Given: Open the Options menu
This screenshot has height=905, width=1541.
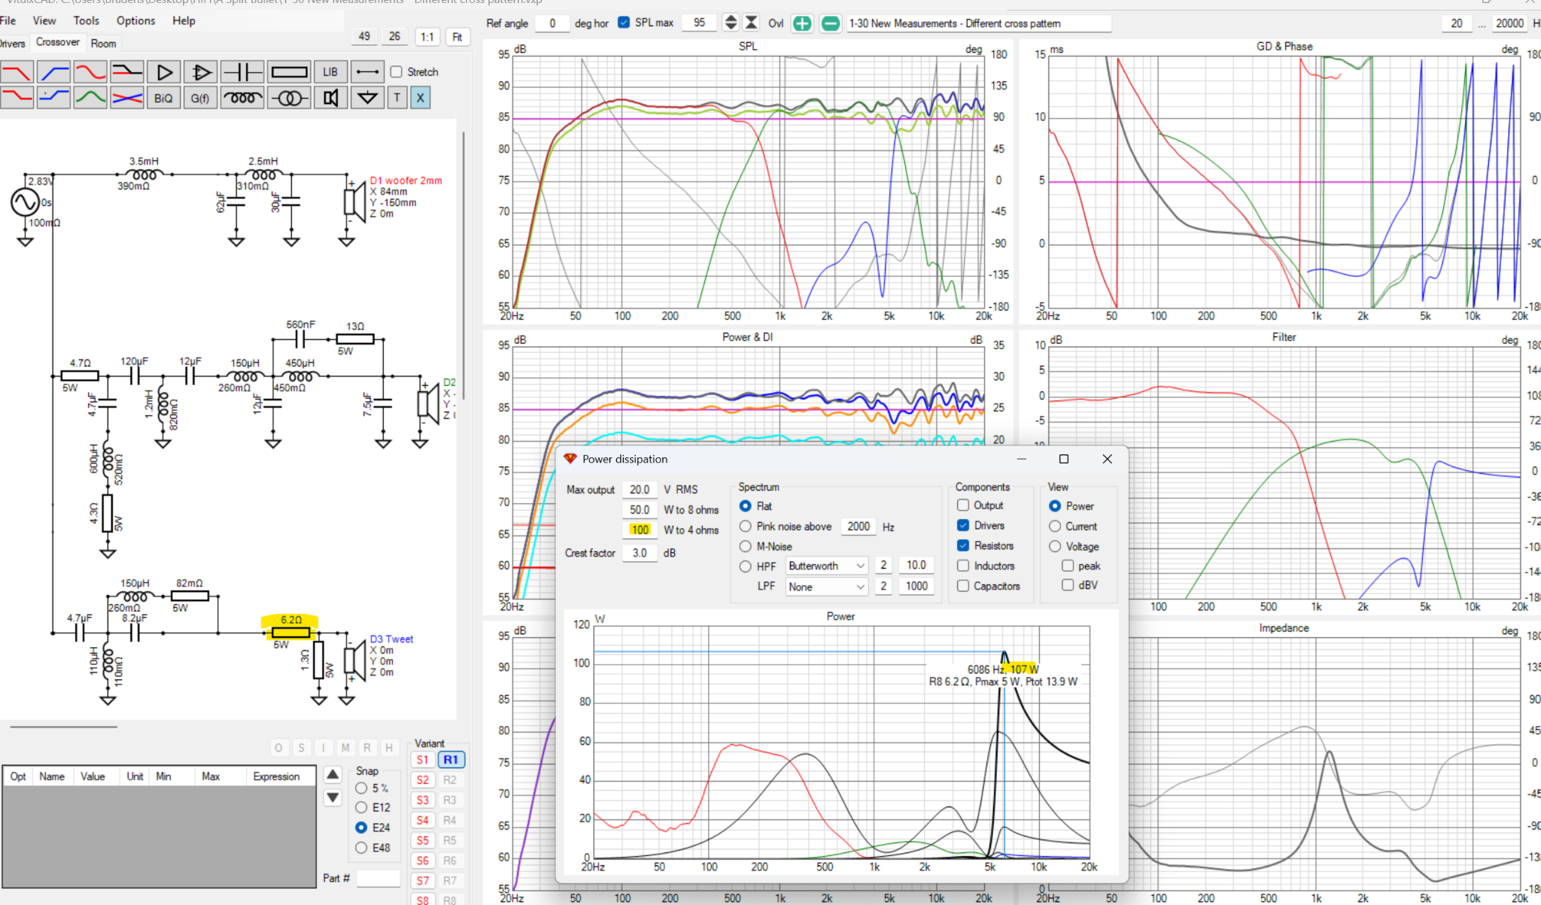Looking at the screenshot, I should point(135,20).
